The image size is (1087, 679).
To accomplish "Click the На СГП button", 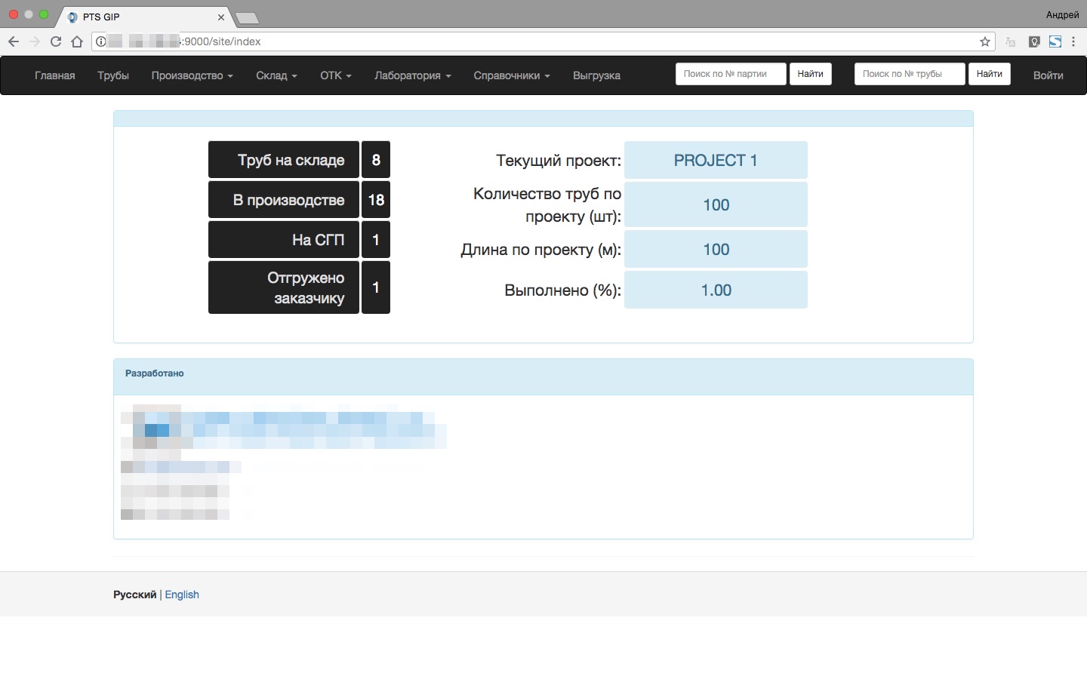I will (284, 240).
